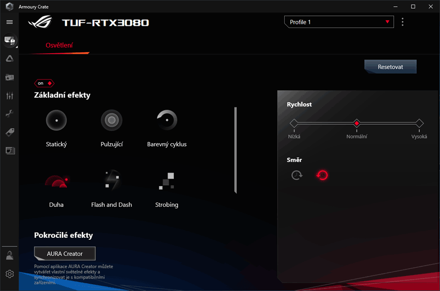Set speed slider to Vysoká
The width and height of the screenshot is (440, 291).
pos(419,123)
